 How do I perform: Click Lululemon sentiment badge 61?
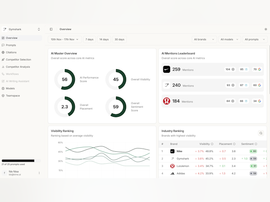[253, 166]
